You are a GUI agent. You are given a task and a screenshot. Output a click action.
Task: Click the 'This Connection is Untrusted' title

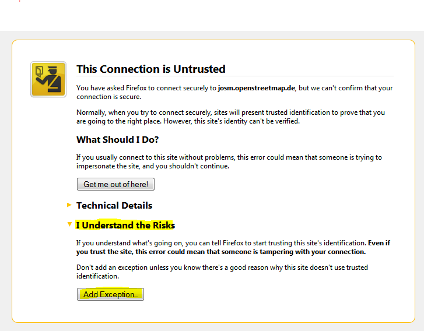pyautogui.click(x=151, y=69)
